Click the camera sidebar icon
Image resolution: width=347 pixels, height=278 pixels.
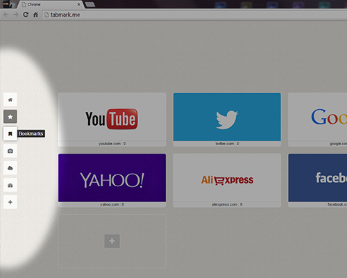(x=10, y=151)
